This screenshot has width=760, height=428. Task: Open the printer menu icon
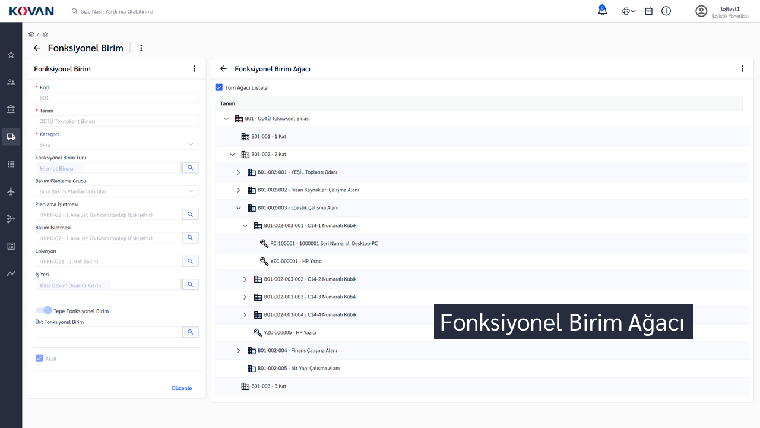click(629, 11)
